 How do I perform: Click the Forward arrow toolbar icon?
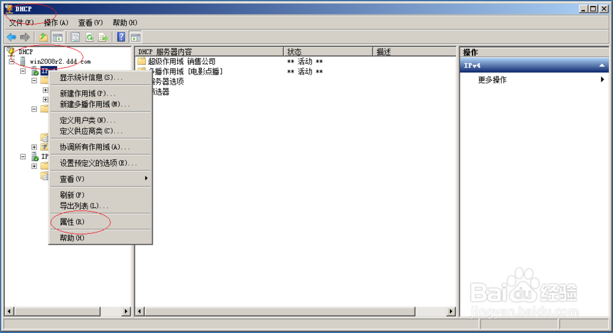[x=25, y=37]
